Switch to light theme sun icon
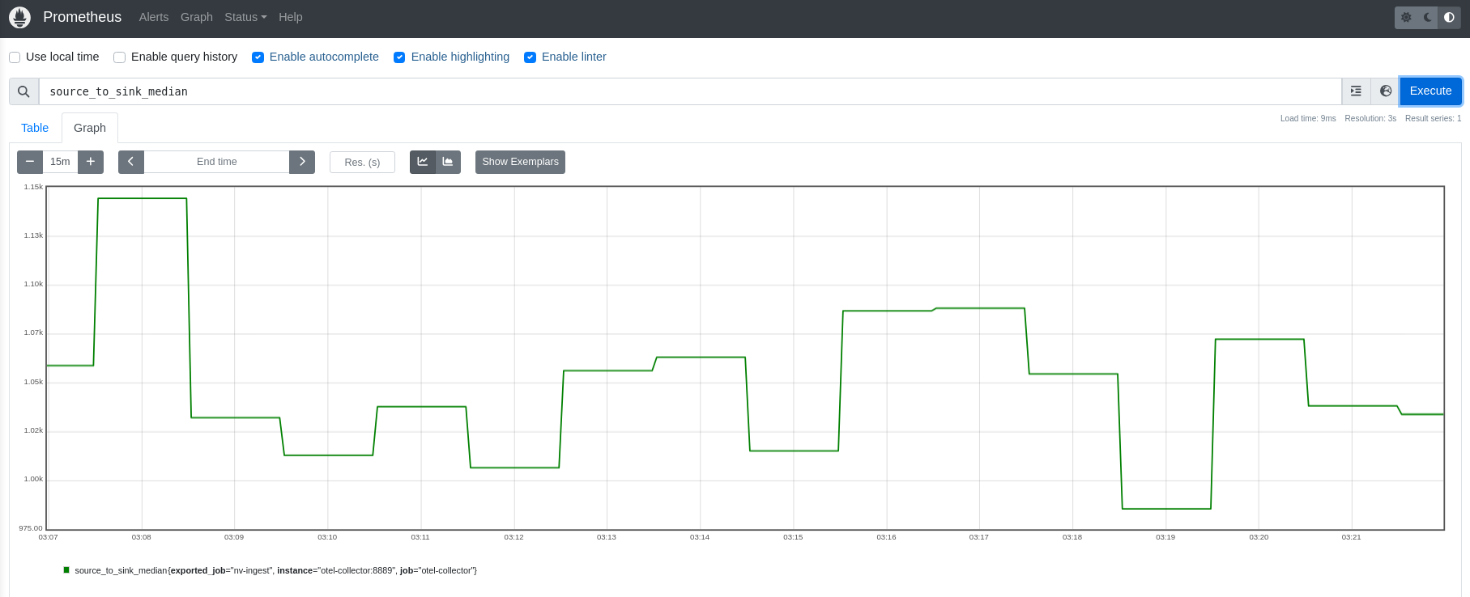This screenshot has width=1470, height=597. (1406, 17)
